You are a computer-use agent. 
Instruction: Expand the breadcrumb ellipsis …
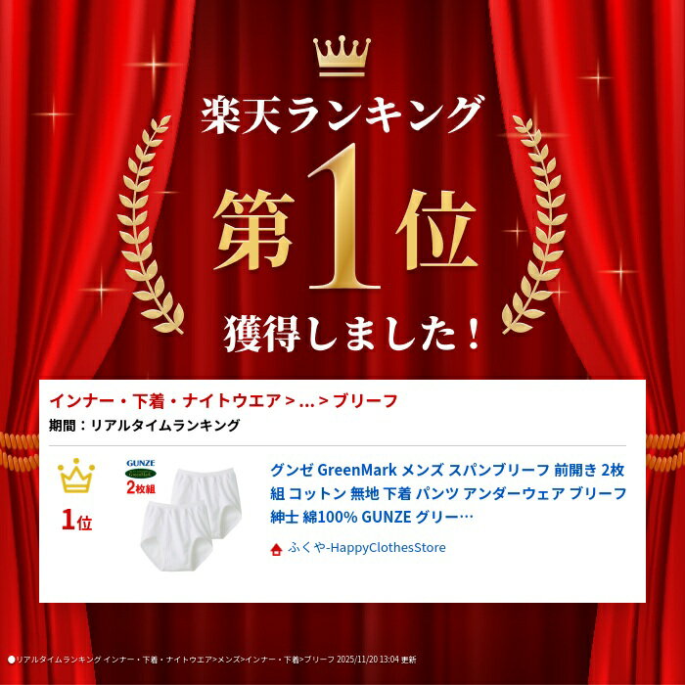coord(306,401)
